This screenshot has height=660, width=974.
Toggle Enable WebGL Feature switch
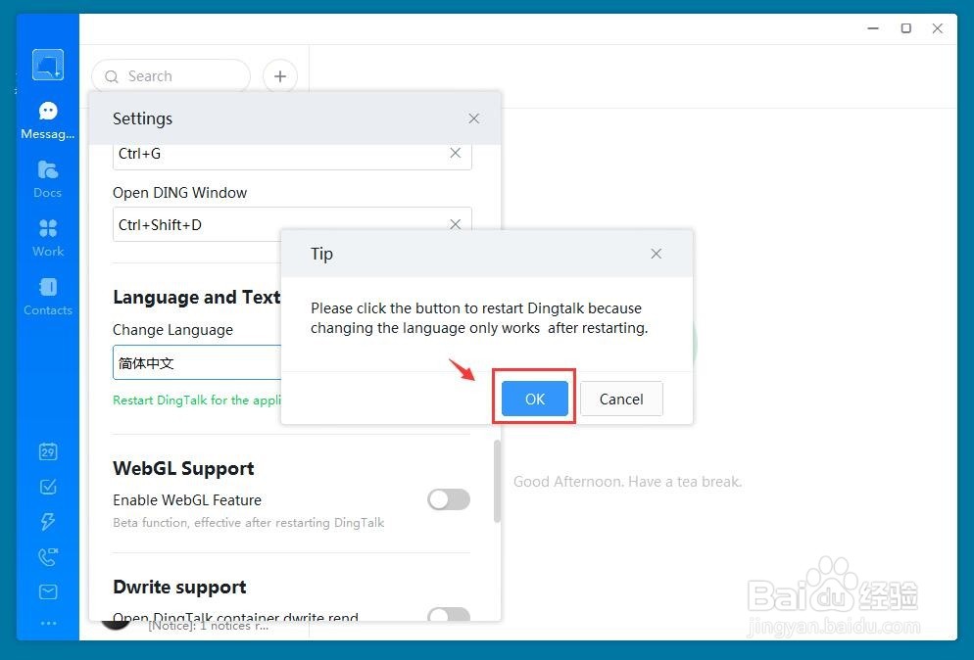[x=449, y=499]
